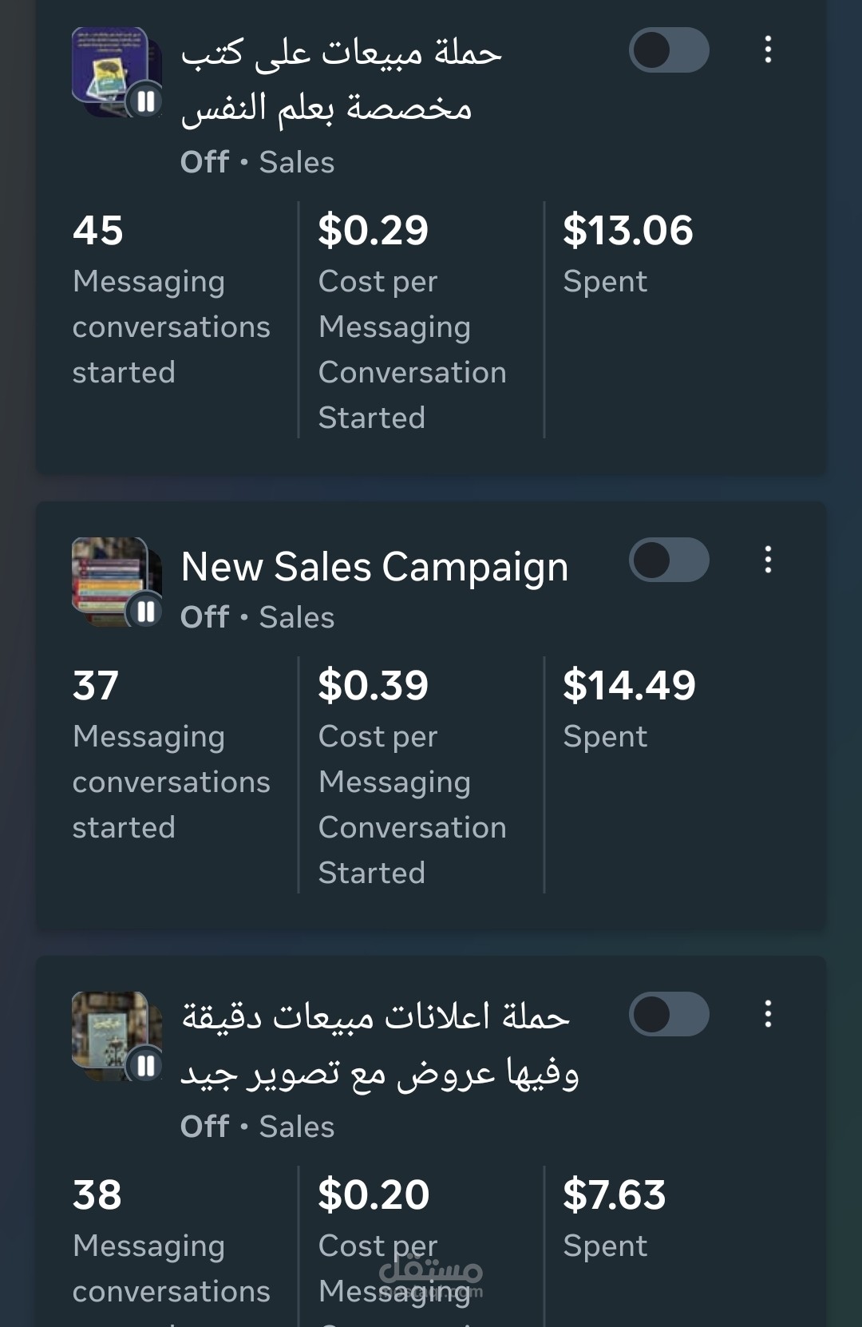
Task: Toggle on the third campaign with $7.63 spent
Action: coord(669,1014)
